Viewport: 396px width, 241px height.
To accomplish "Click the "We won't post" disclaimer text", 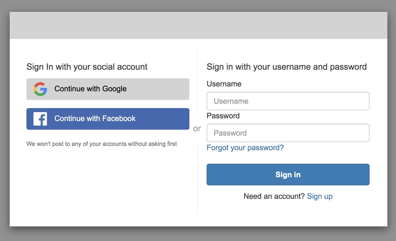I will (101, 144).
